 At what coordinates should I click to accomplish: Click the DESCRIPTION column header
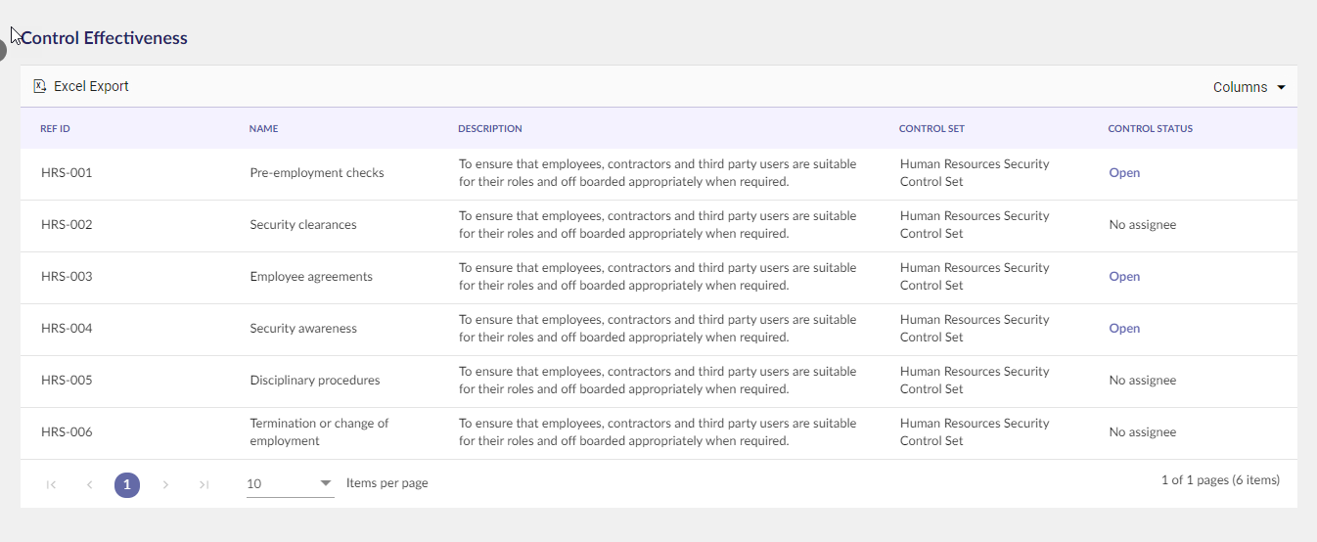coord(490,129)
